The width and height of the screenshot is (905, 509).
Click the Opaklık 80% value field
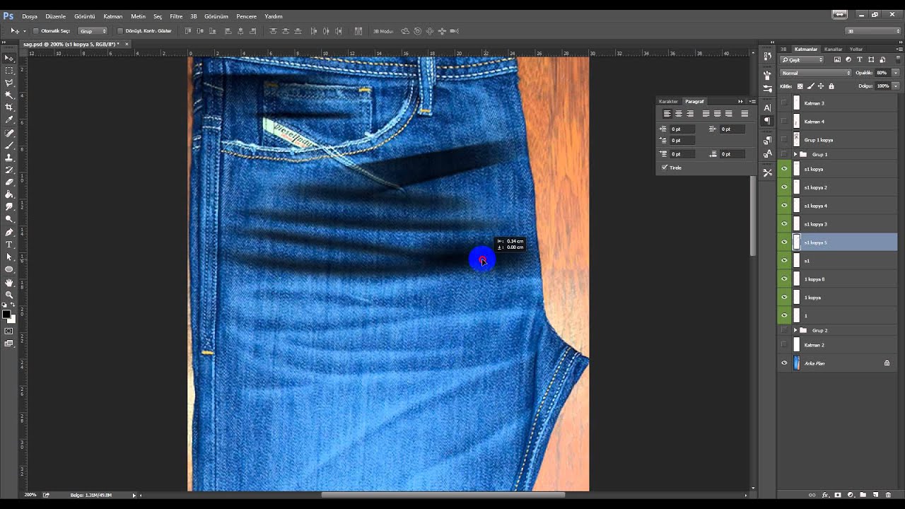pyautogui.click(x=882, y=73)
